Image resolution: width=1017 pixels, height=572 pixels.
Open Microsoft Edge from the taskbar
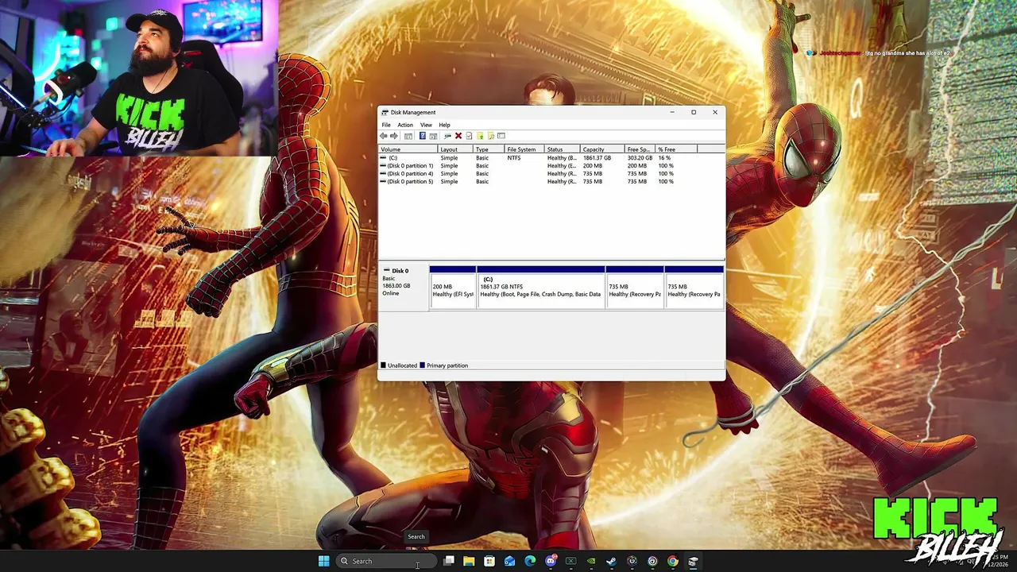point(530,561)
